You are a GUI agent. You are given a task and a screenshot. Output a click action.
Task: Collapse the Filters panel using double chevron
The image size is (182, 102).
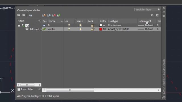40,21
